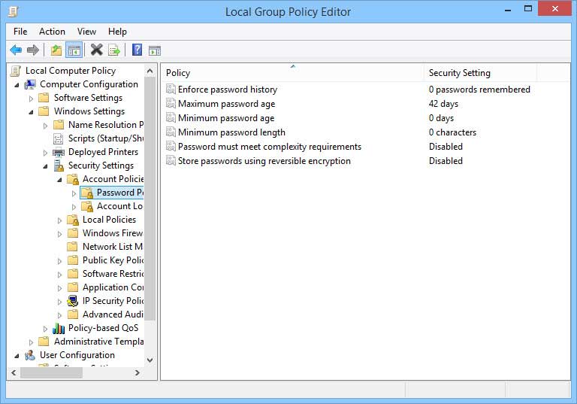Select the Maximum password age policy
The width and height of the screenshot is (577, 404).
click(226, 104)
